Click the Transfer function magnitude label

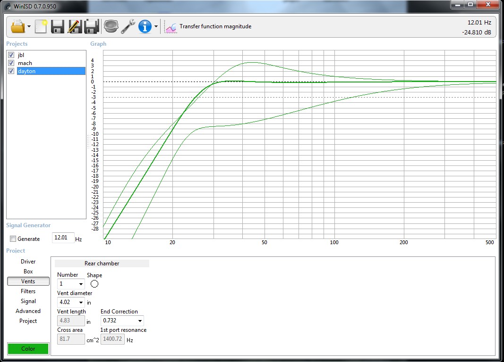point(215,26)
